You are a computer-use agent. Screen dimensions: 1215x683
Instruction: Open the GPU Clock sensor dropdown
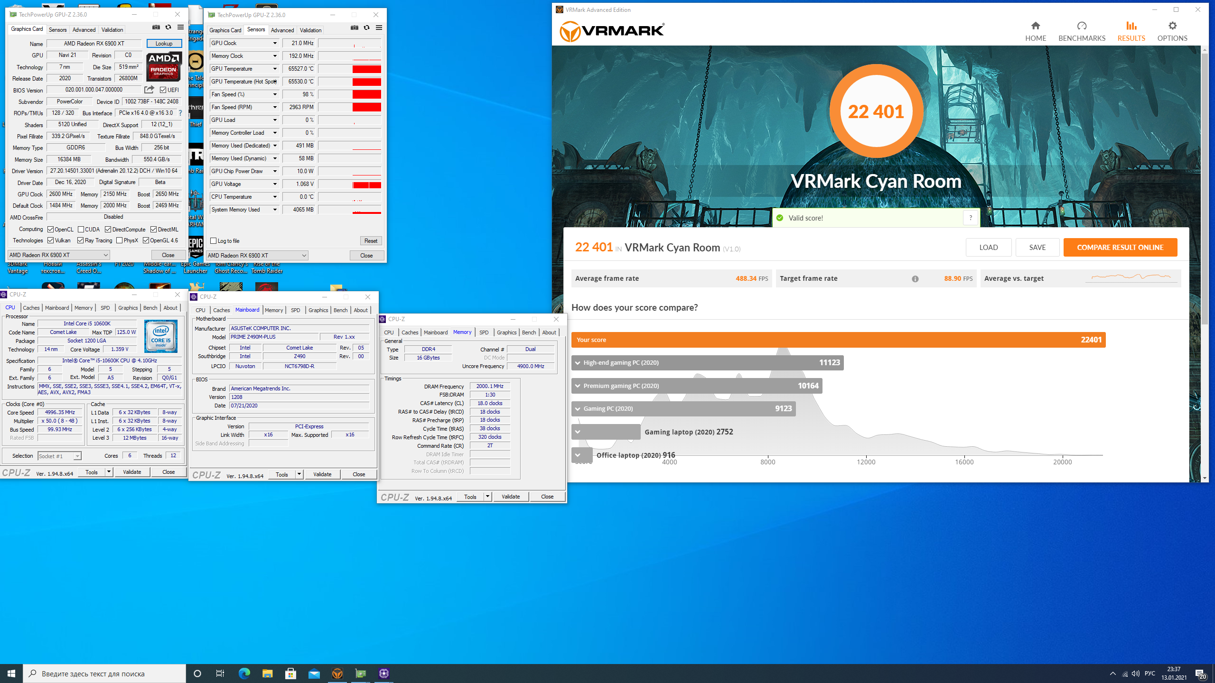[274, 43]
